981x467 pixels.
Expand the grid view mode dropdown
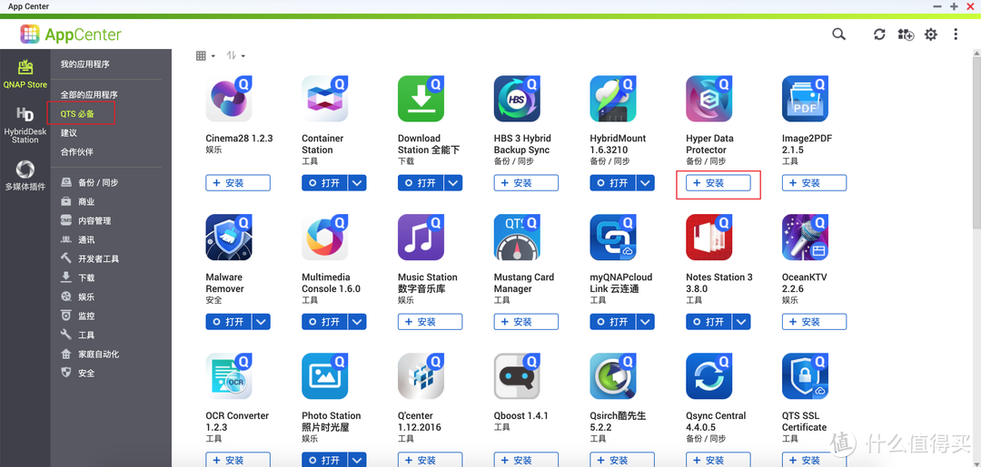(x=205, y=55)
